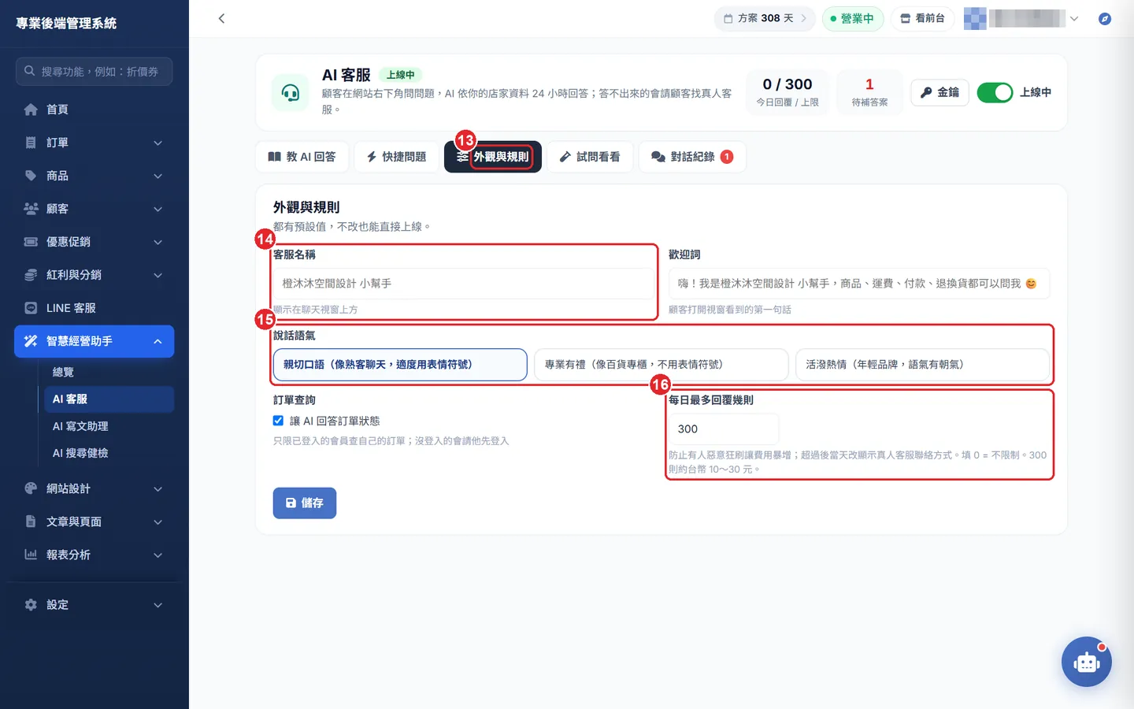This screenshot has height=709, width=1134.
Task: Click the 文章與頁面 document icon in sidebar
Action: pyautogui.click(x=31, y=522)
